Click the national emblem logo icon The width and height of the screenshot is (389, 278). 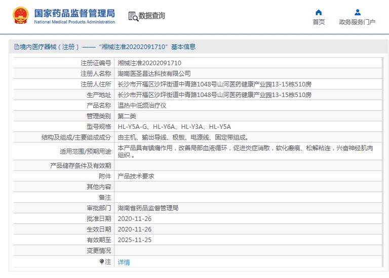pyautogui.click(x=21, y=16)
